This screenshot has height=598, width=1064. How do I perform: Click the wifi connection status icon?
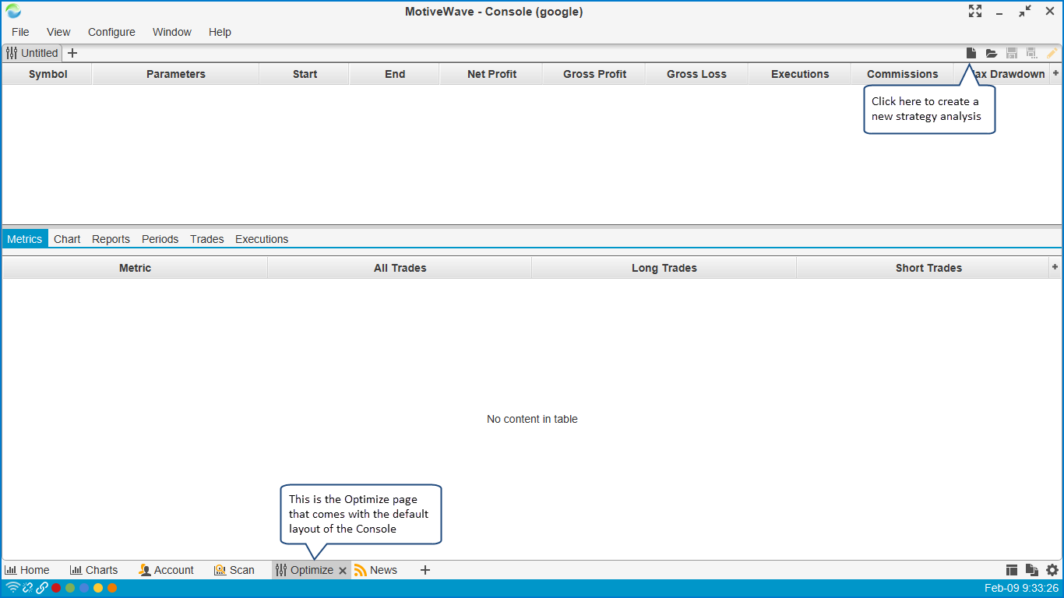coord(12,588)
